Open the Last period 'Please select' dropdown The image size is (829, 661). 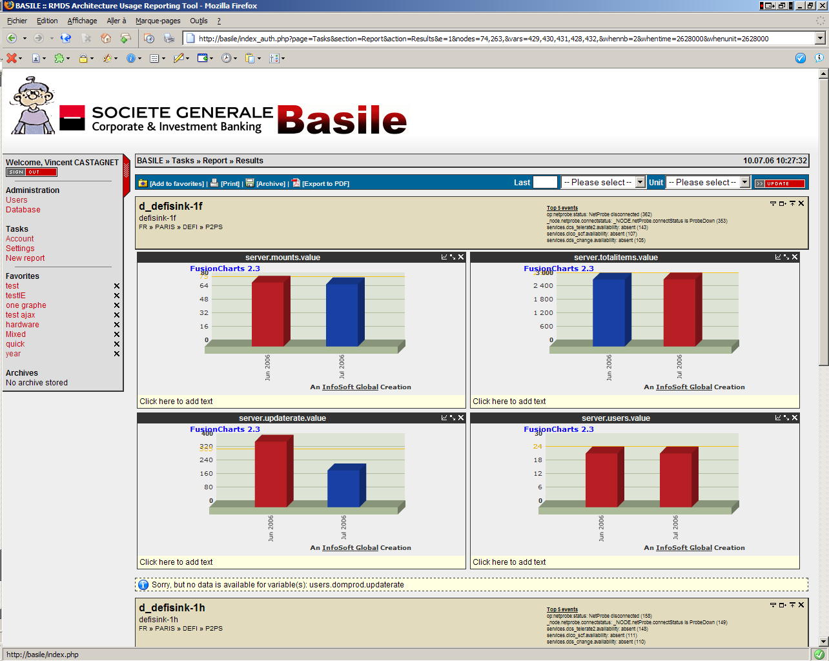(x=603, y=182)
